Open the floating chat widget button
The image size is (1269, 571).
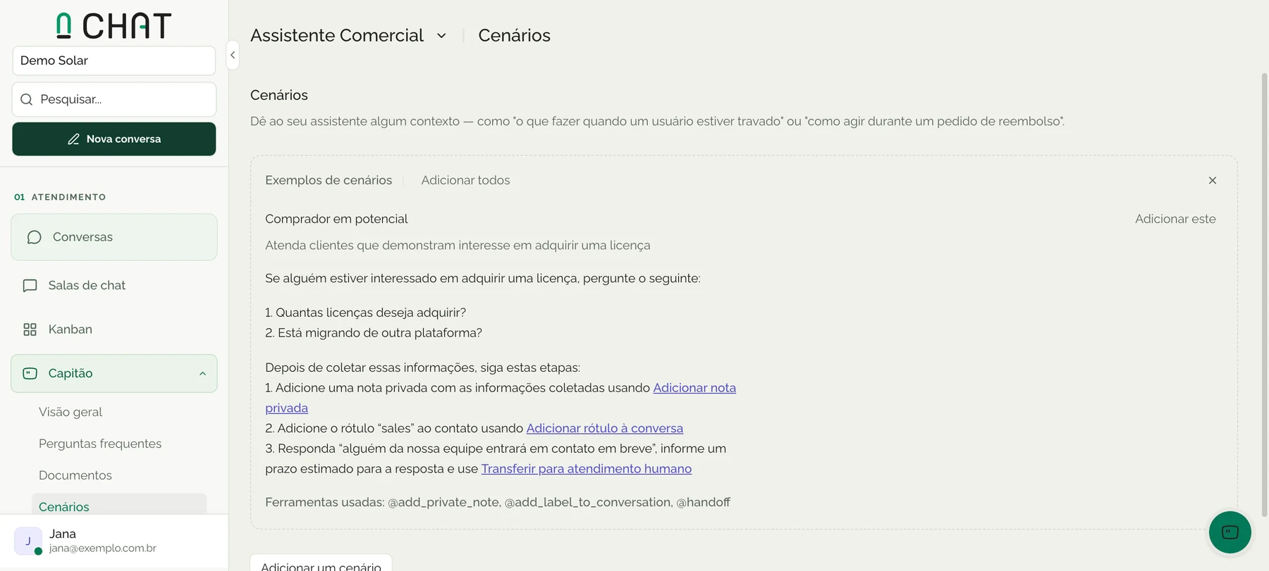coord(1230,532)
